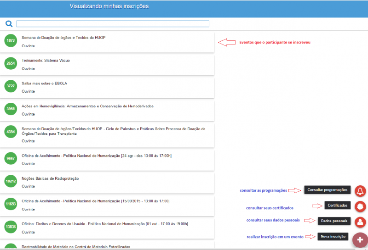Image resolution: width=368 pixels, height=250 pixels.
Task: Click the red bell notification icon
Action: (x=360, y=190)
